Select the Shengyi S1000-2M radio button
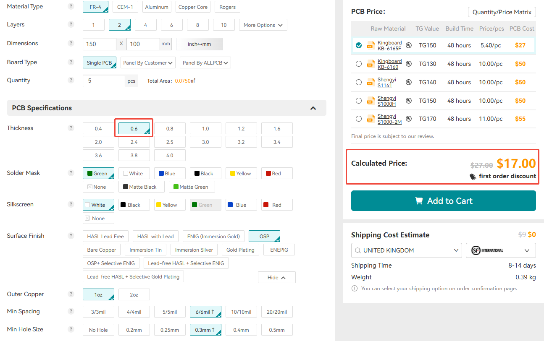The width and height of the screenshot is (544, 341). pos(358,119)
